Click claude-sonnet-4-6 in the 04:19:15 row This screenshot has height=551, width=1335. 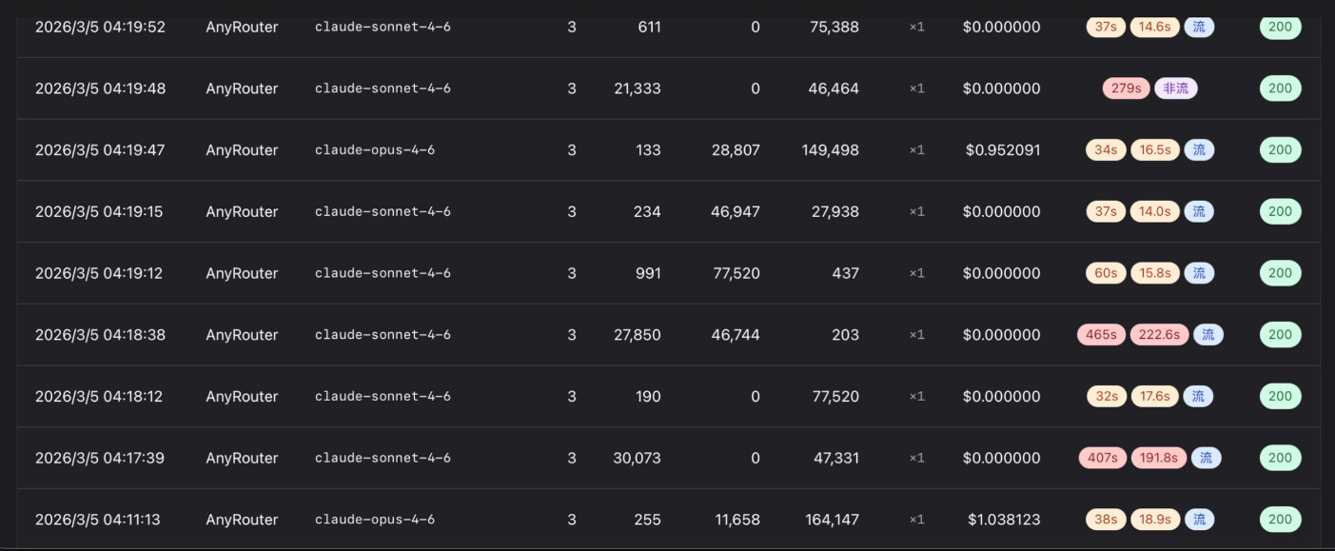coord(383,212)
